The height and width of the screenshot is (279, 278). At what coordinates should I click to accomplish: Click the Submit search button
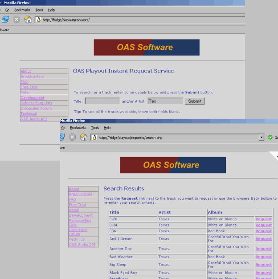[195, 101]
